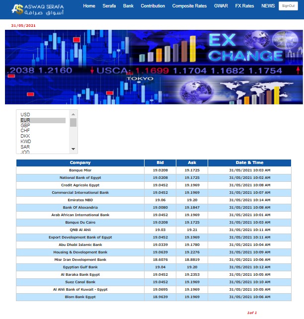The width and height of the screenshot is (304, 319).
Task: Click the 1of 1 page indicator
Action: (x=252, y=313)
